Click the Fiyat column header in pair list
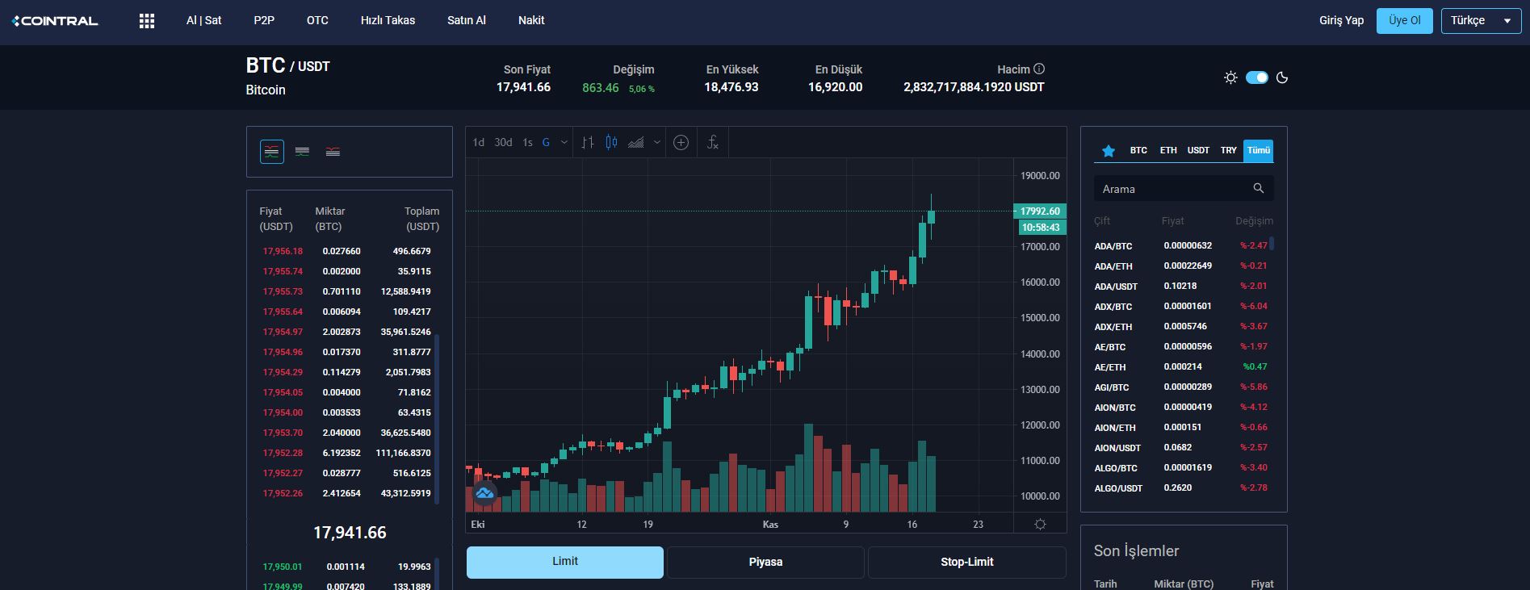1530x590 pixels. pyautogui.click(x=1173, y=220)
